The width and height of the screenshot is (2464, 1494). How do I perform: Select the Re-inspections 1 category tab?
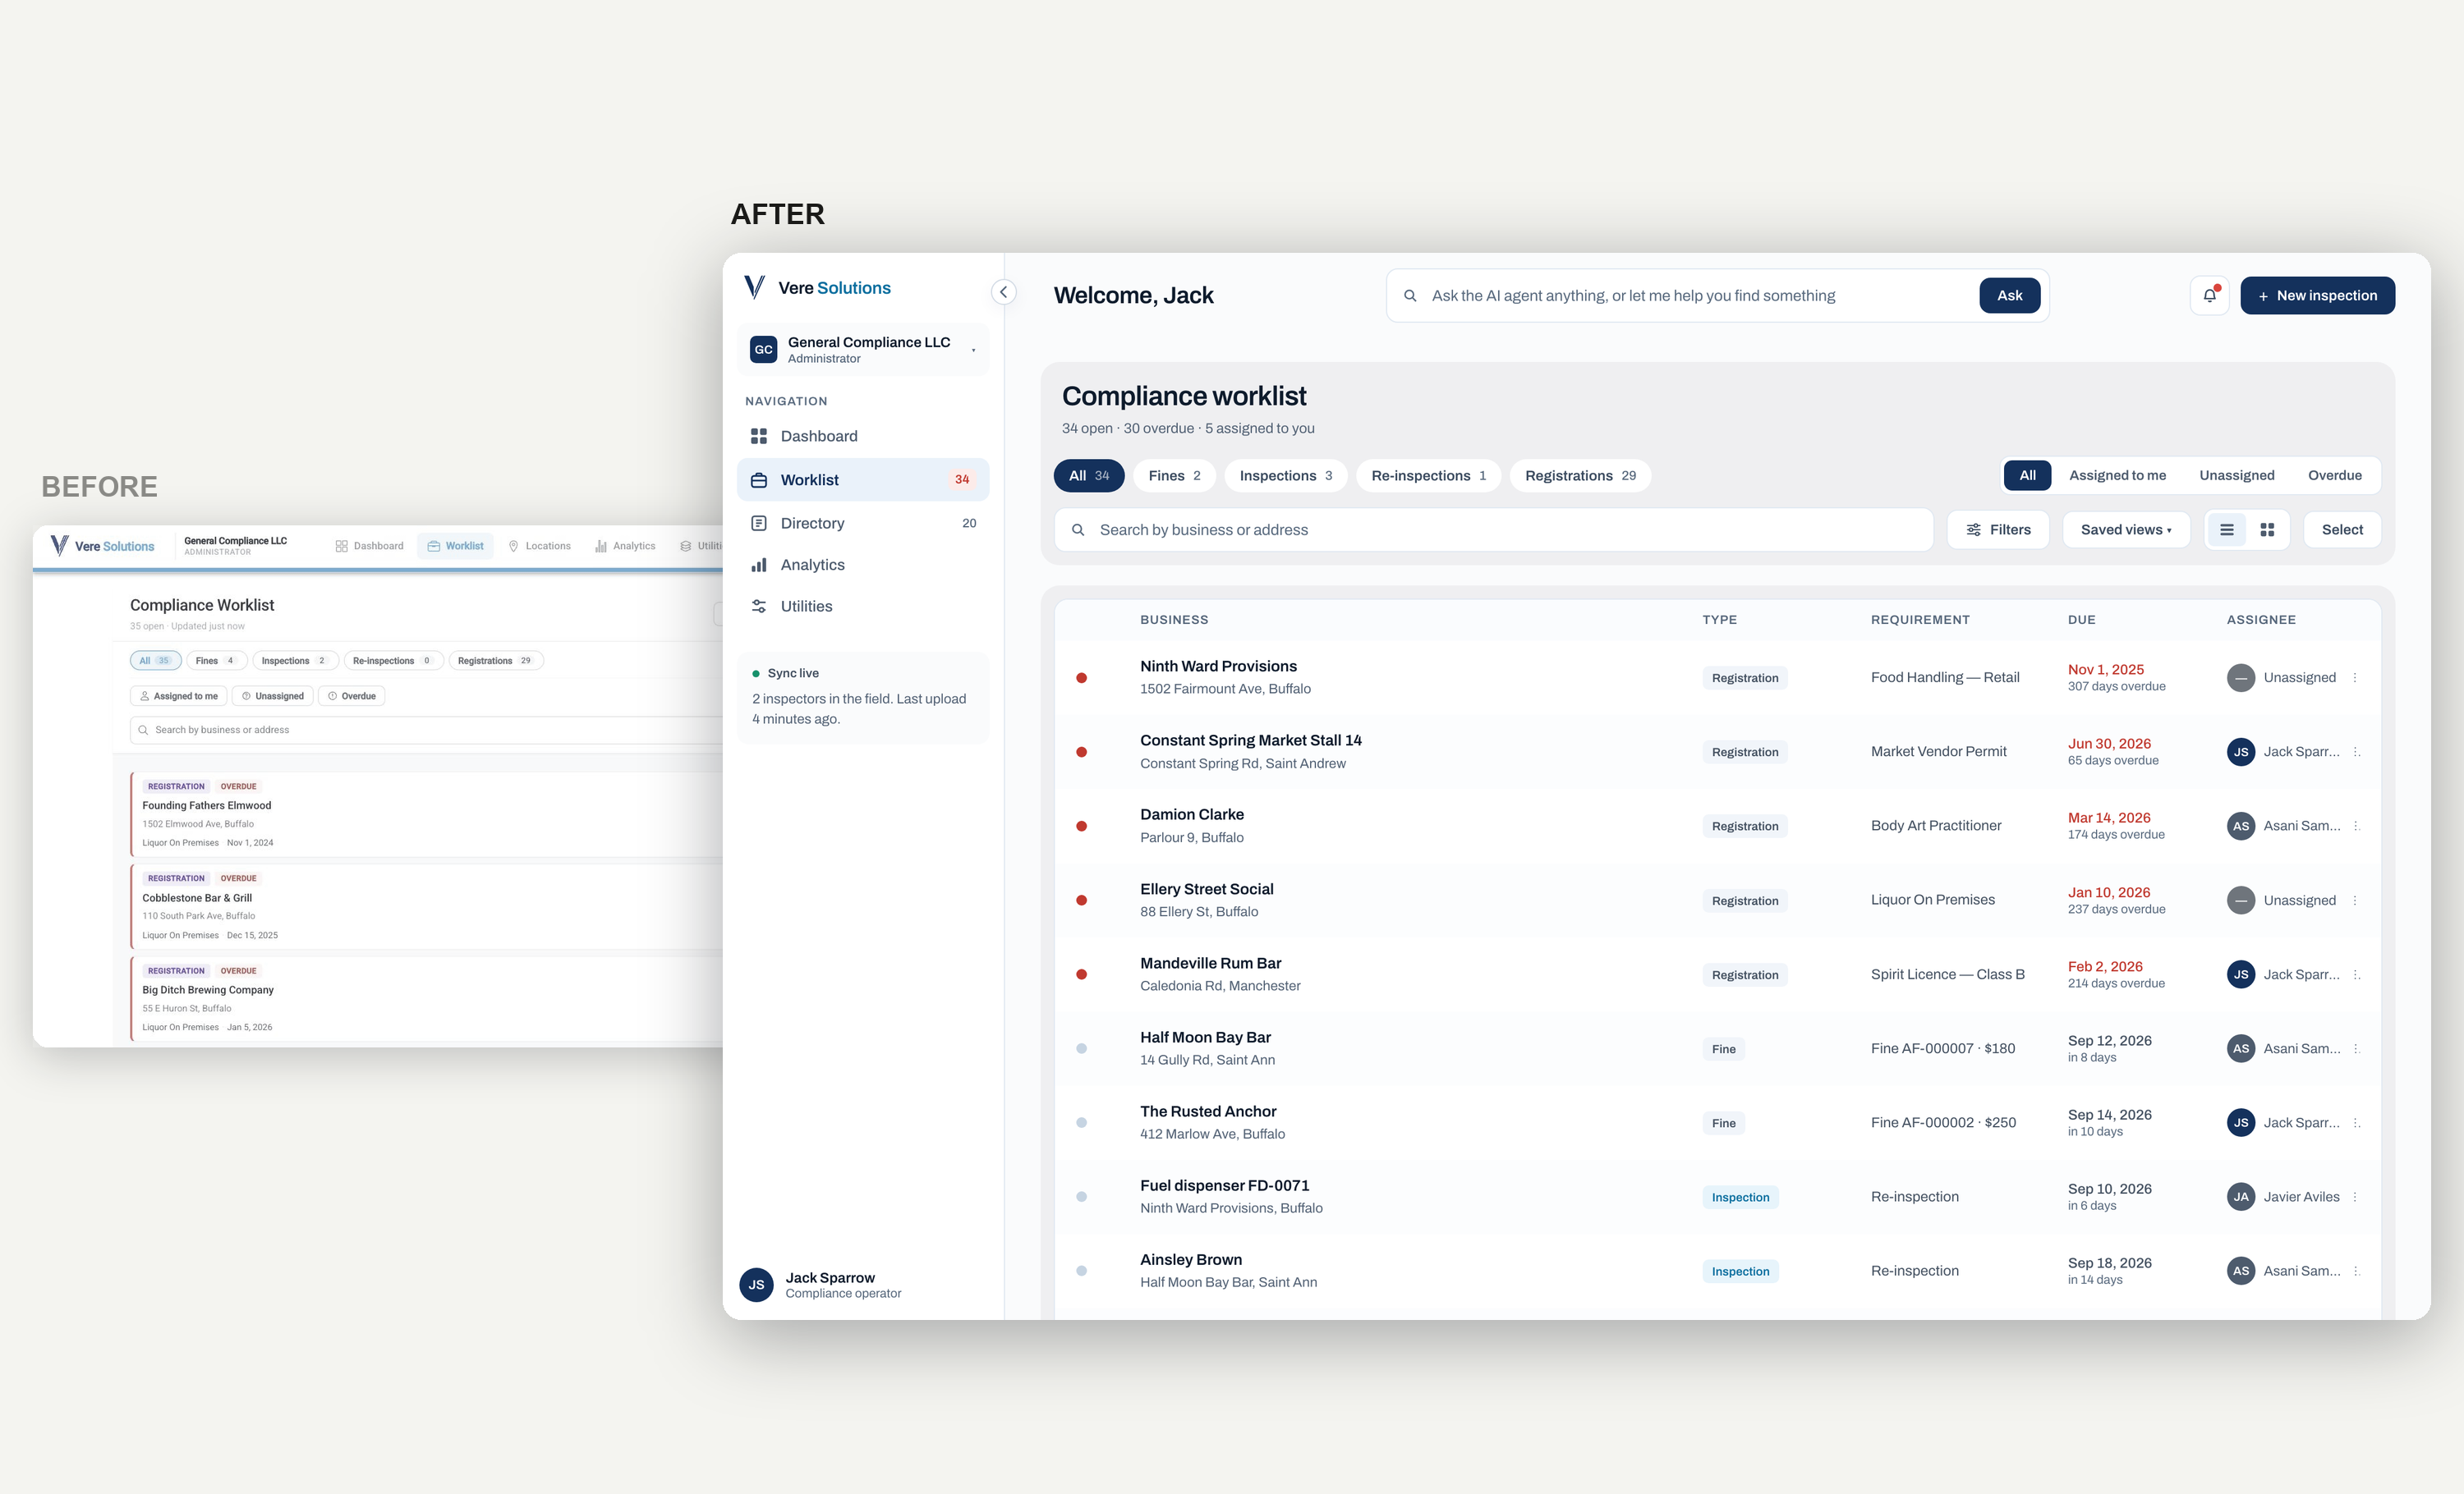tap(1428, 475)
